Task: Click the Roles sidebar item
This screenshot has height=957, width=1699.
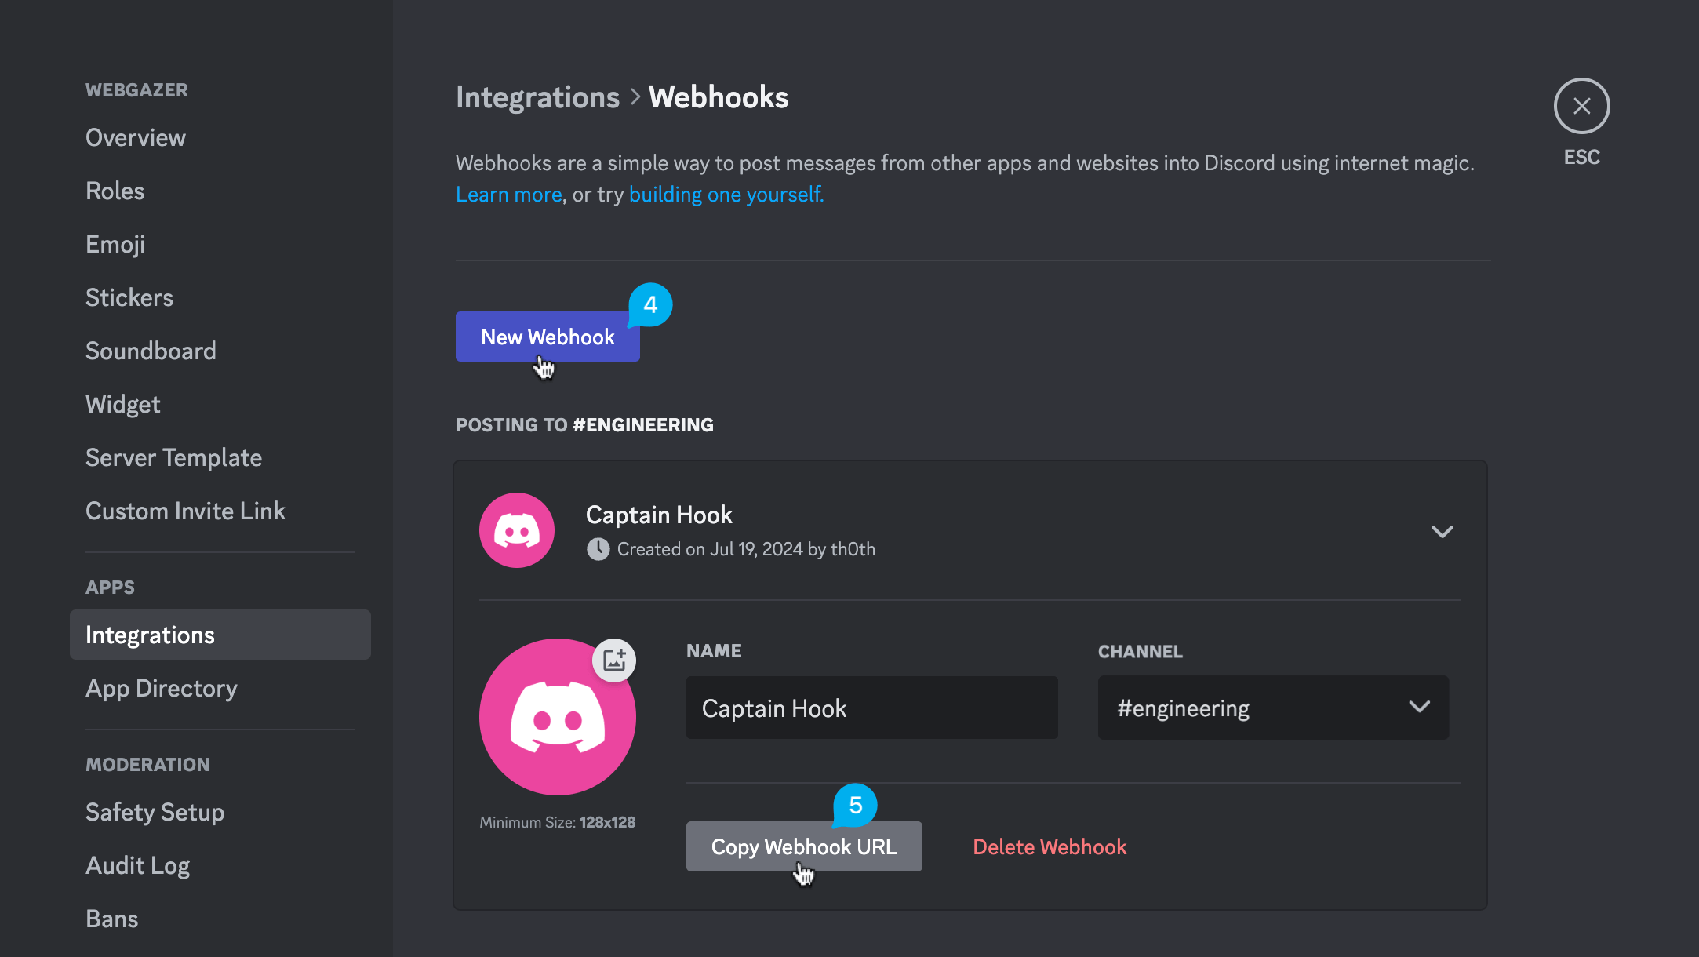Action: pyautogui.click(x=115, y=191)
